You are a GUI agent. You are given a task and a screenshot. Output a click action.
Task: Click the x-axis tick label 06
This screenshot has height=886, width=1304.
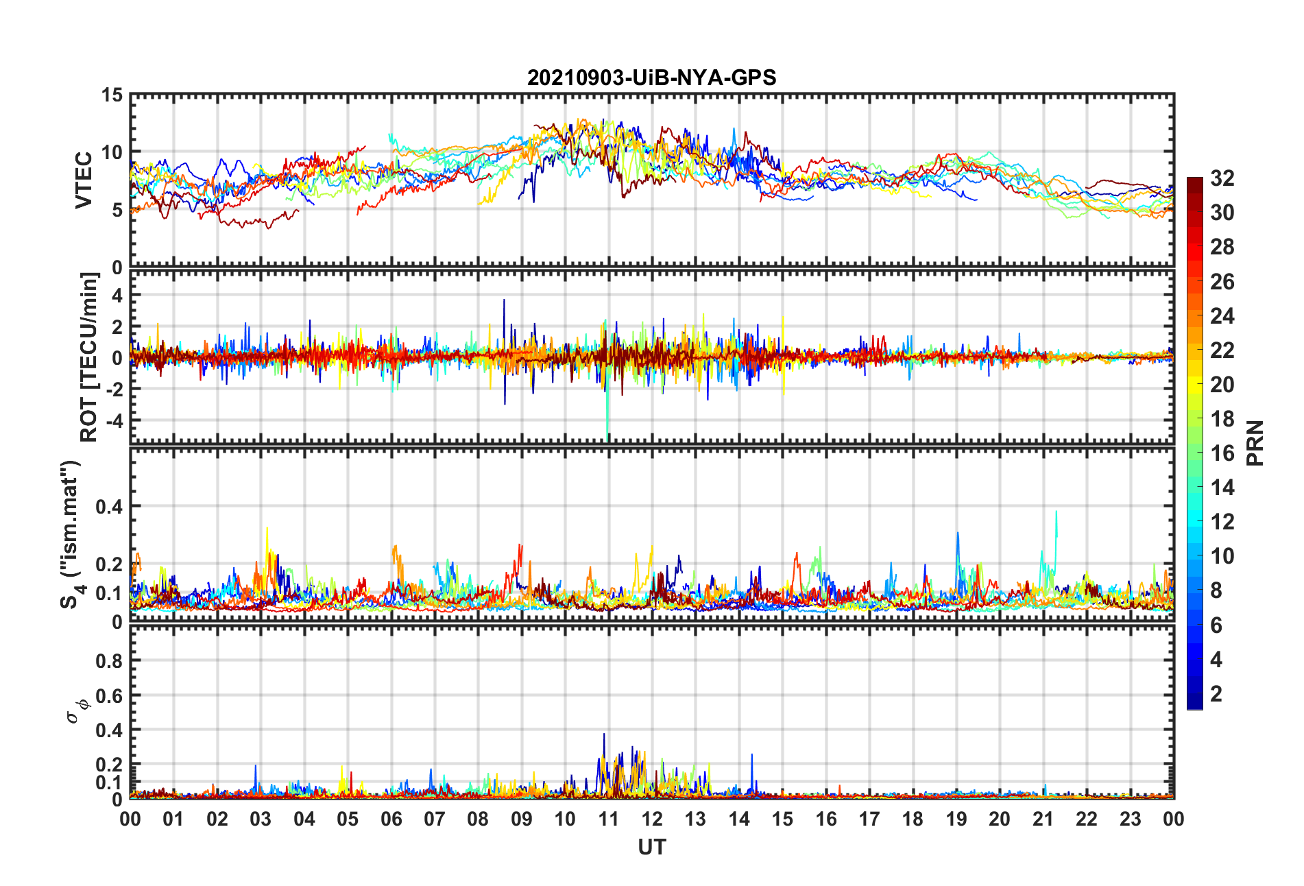click(x=391, y=819)
